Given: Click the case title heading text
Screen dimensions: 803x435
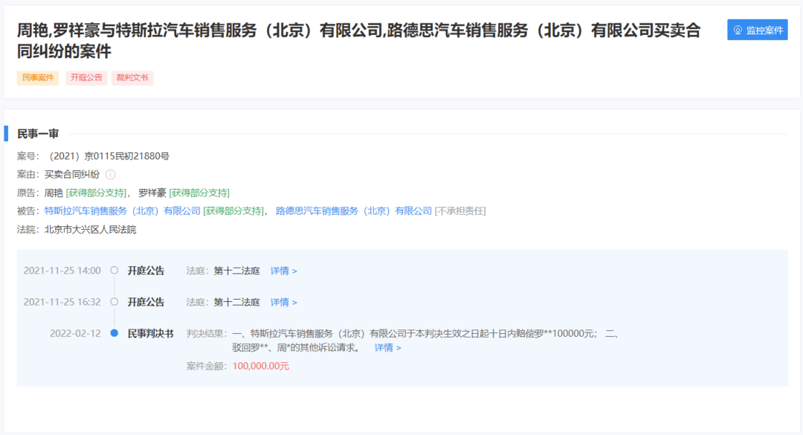Looking at the screenshot, I should point(358,40).
